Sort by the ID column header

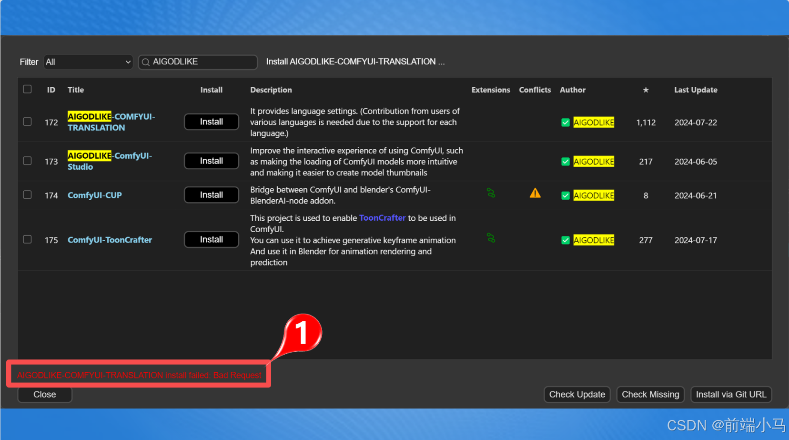51,90
